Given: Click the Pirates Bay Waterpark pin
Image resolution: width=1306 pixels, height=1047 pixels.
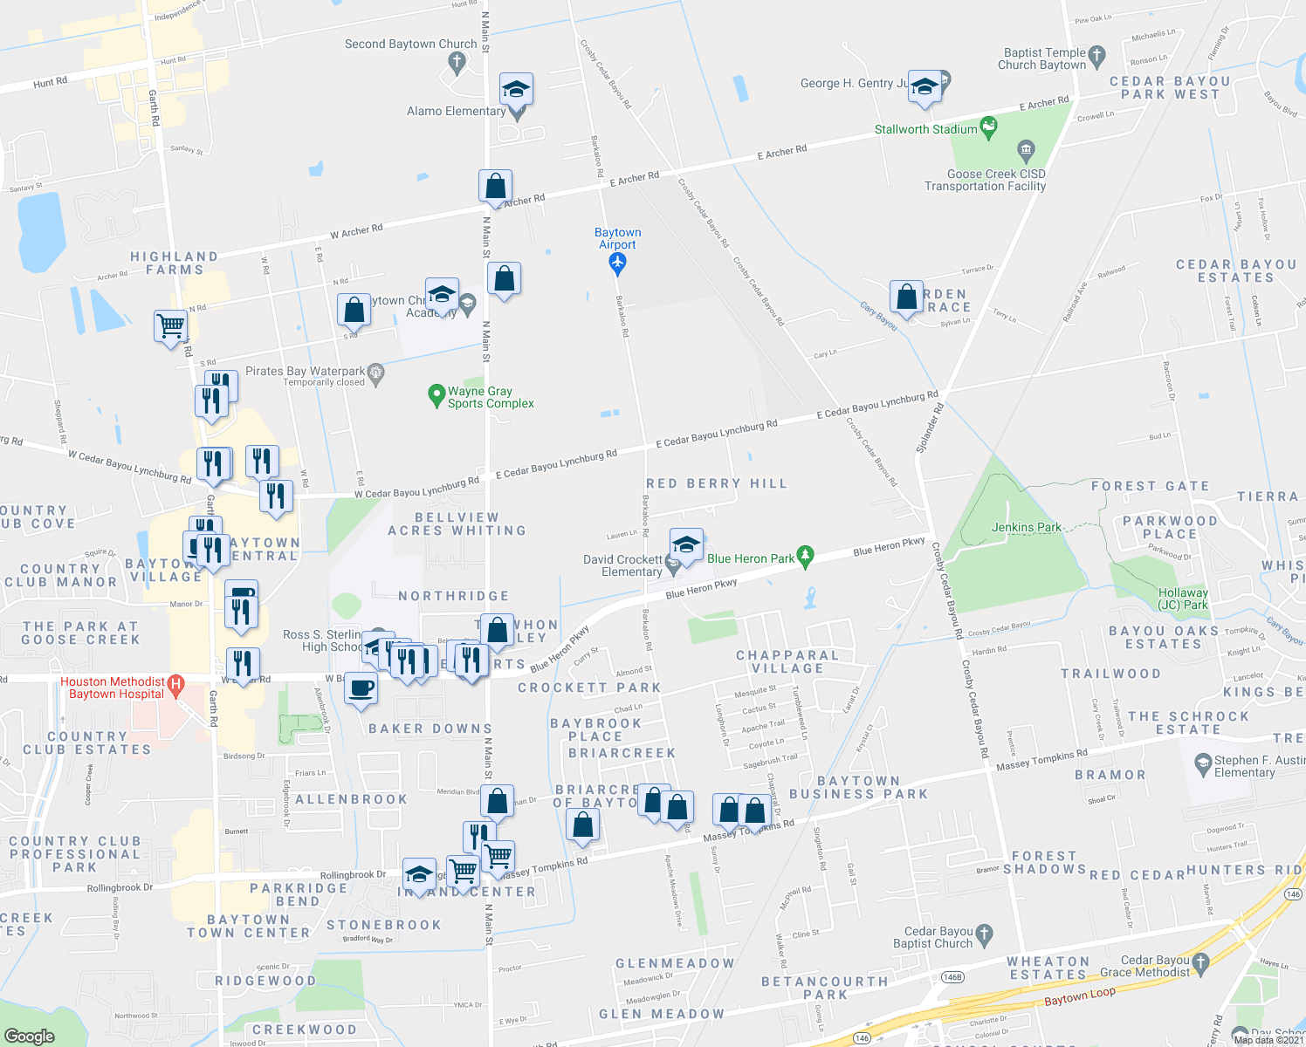Looking at the screenshot, I should click(x=376, y=374).
